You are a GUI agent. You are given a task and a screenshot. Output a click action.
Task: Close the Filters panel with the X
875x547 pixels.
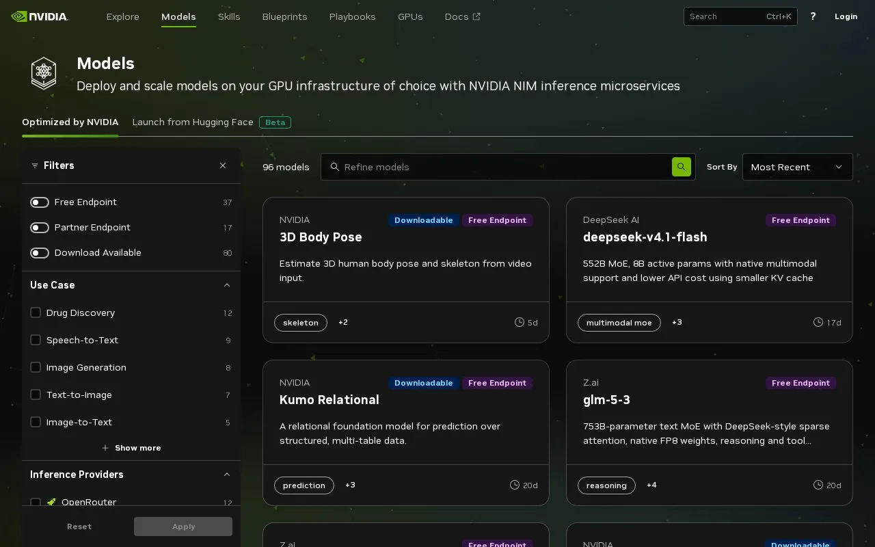pyautogui.click(x=223, y=165)
